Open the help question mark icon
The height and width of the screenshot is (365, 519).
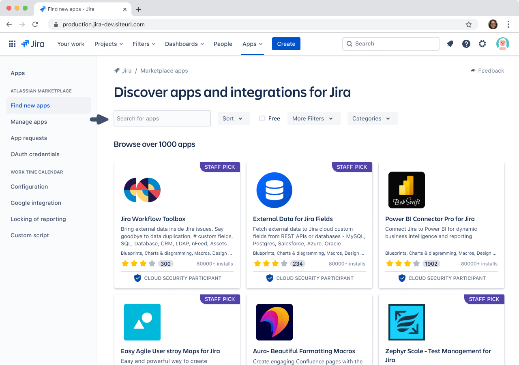[x=466, y=43]
